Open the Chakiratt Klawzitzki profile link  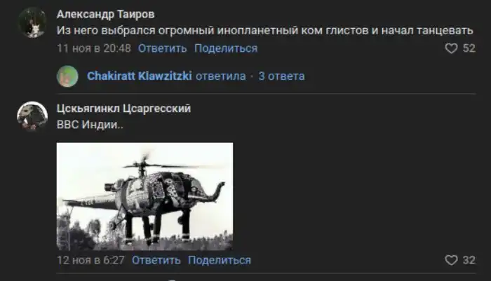[140, 76]
